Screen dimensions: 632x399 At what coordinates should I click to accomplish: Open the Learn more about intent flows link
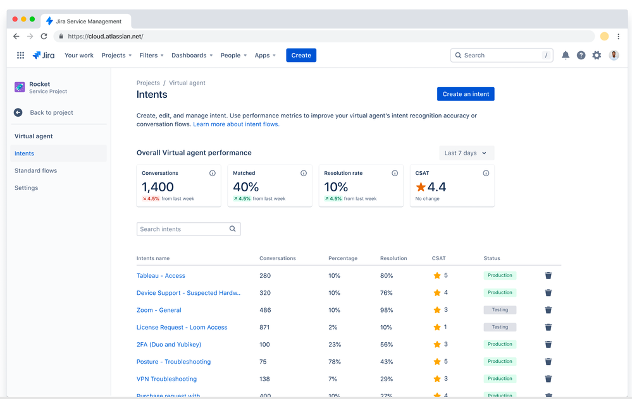click(x=236, y=124)
